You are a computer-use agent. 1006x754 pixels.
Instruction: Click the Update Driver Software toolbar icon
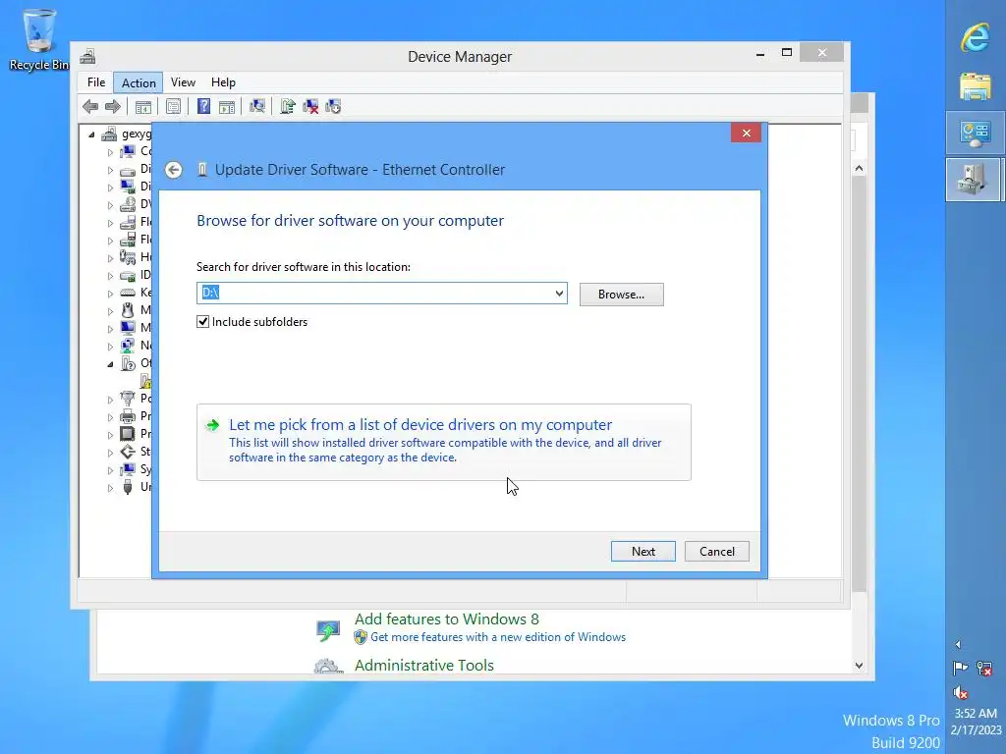click(288, 106)
